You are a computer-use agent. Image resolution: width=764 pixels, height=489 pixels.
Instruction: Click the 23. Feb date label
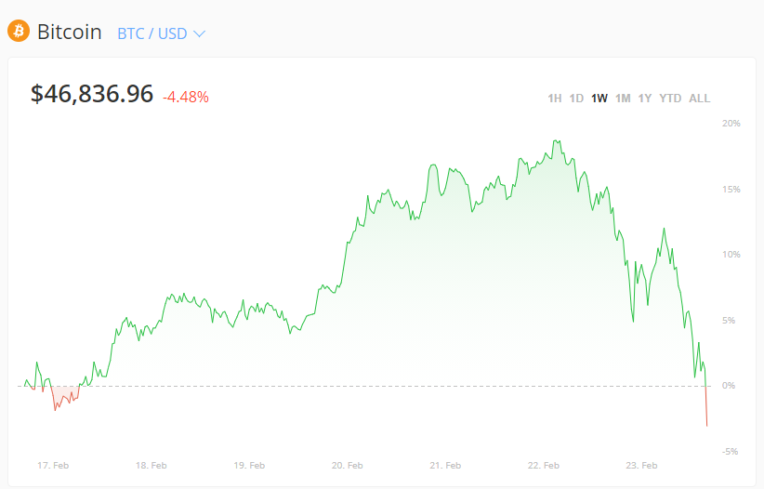(x=642, y=465)
